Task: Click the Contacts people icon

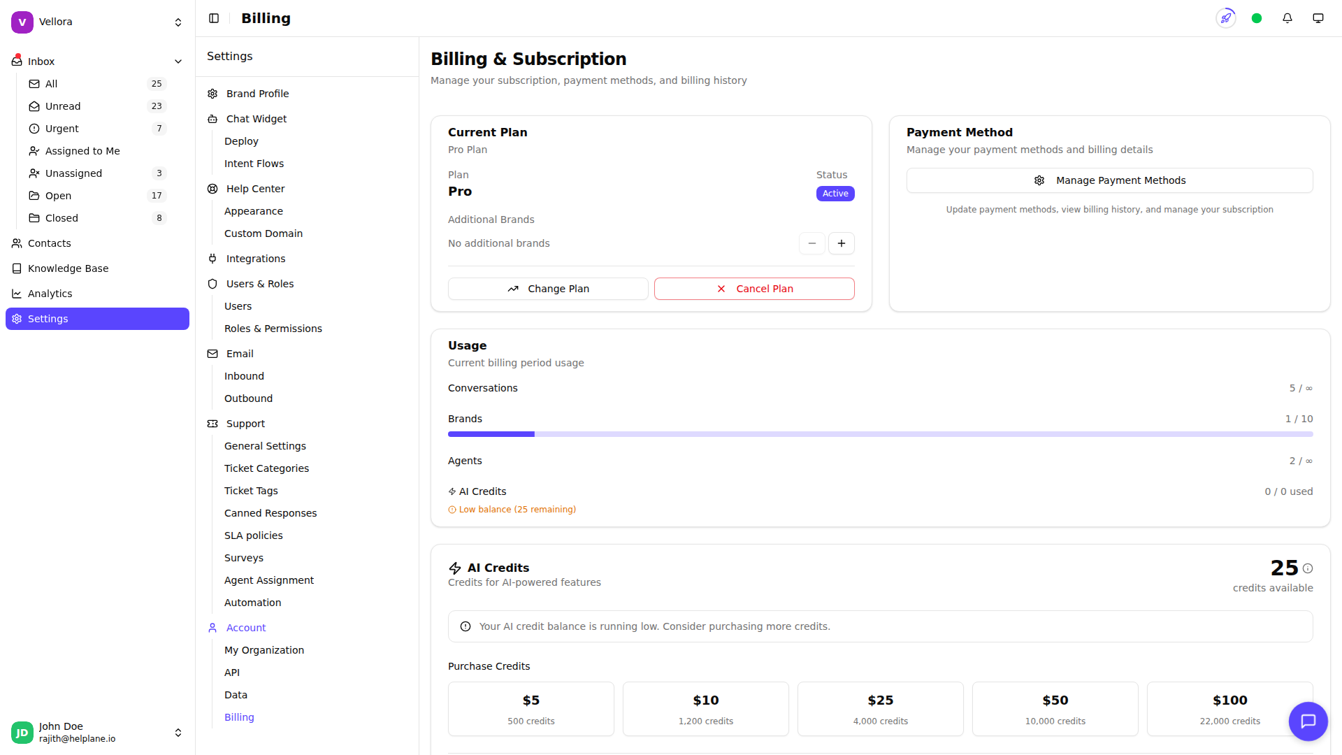Action: [x=17, y=243]
